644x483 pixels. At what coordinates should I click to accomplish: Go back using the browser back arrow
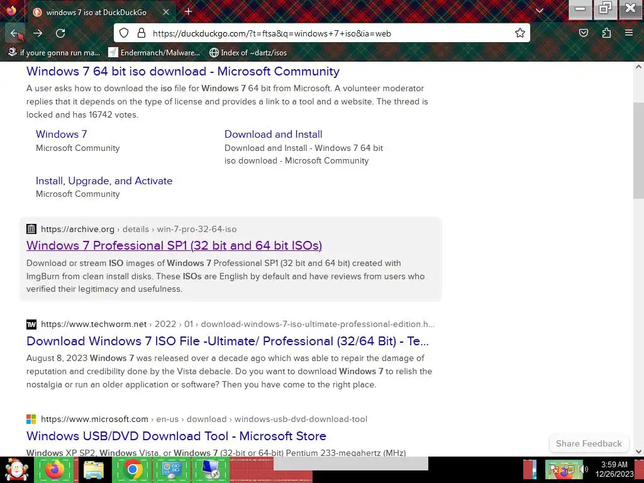(x=15, y=33)
